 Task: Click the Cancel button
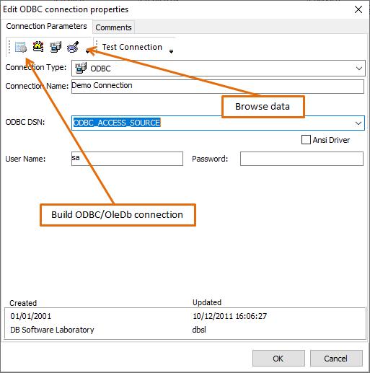point(336,359)
